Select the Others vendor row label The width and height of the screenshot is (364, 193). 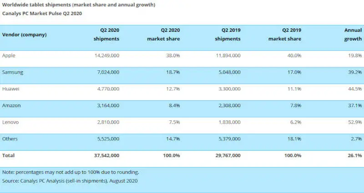click(10, 139)
